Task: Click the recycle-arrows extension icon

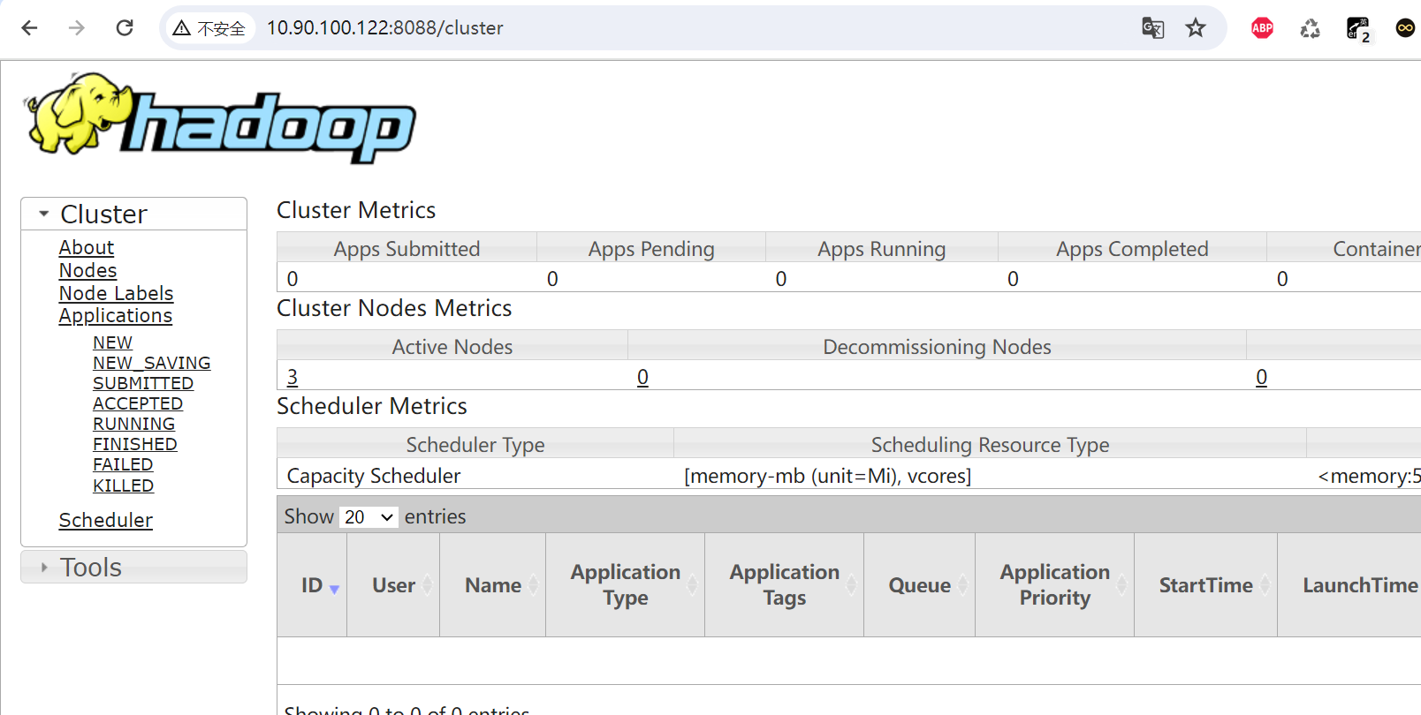Action: 1310,28
